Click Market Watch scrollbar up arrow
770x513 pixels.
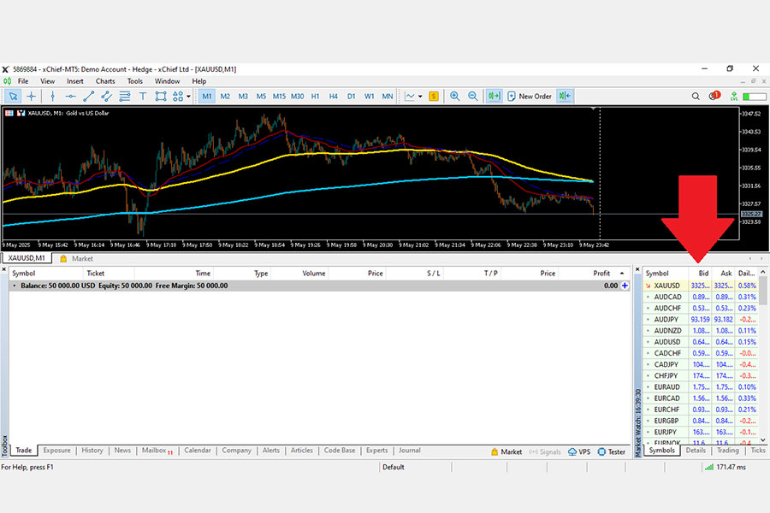coord(763,272)
